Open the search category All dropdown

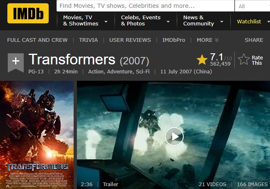252,7
